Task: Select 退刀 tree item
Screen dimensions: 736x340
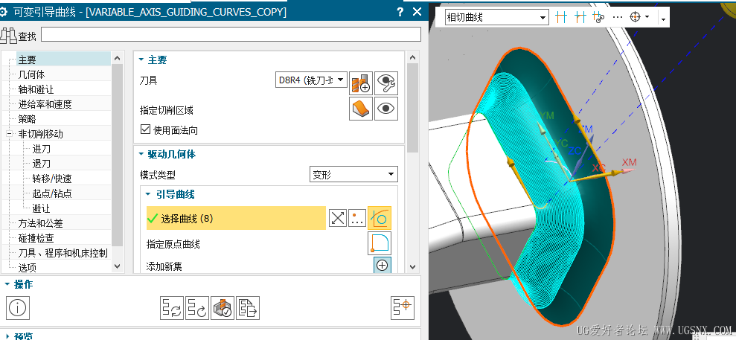Action: point(42,164)
